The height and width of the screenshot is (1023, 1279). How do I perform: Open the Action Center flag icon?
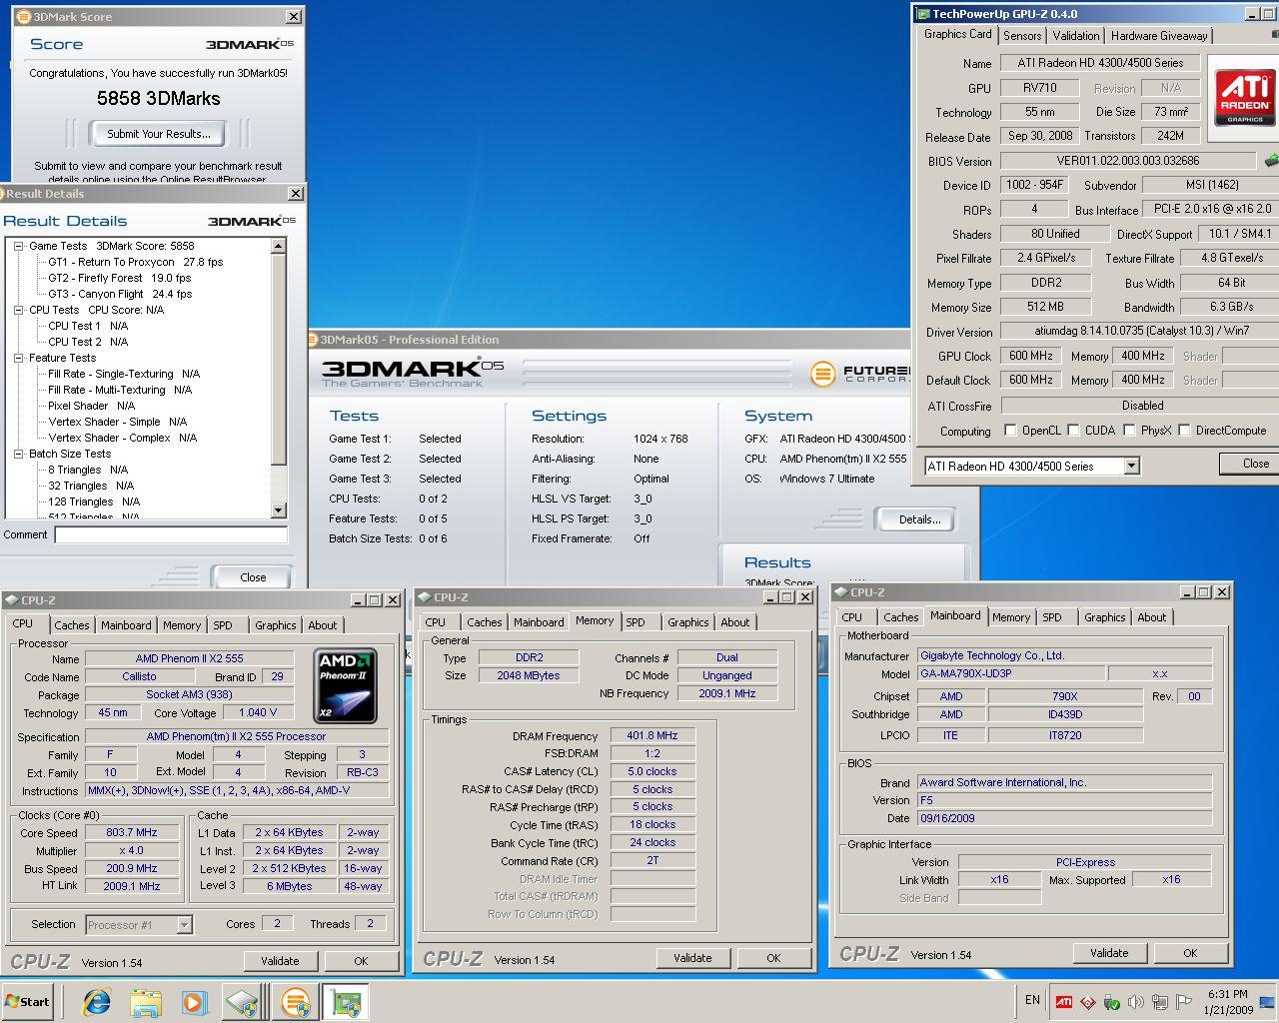tap(1184, 1001)
